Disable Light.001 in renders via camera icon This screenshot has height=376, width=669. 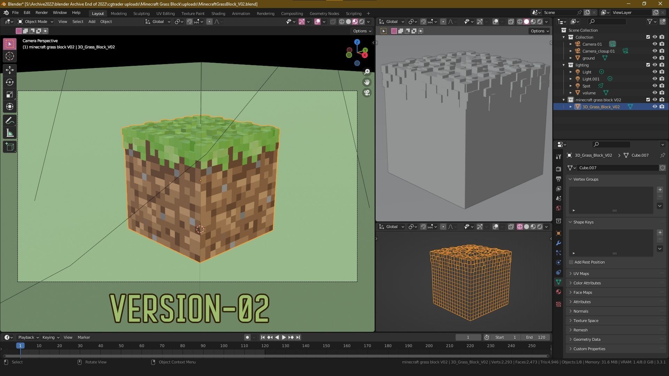tap(662, 79)
